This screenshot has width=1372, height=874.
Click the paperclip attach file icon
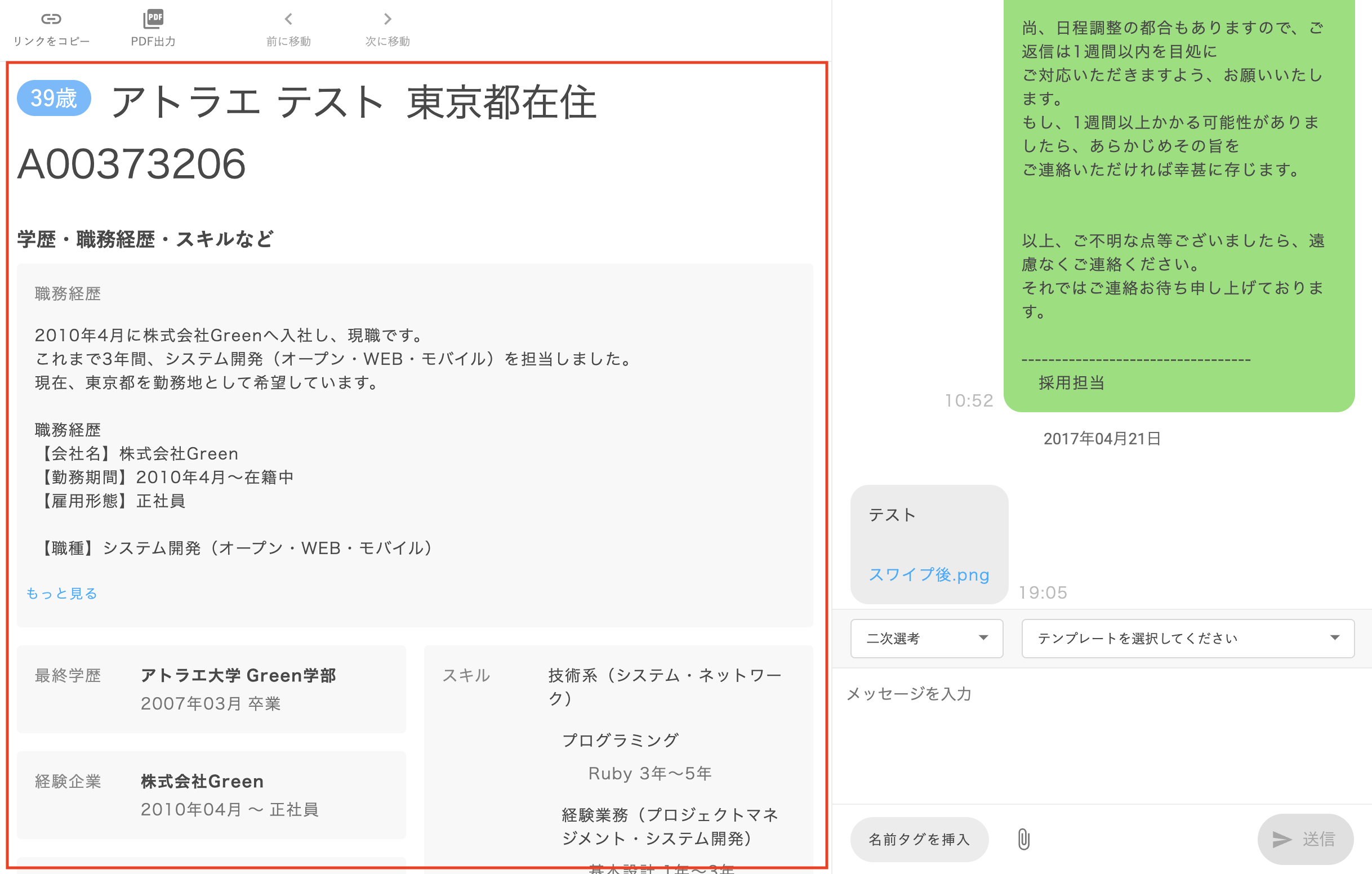tap(1023, 839)
